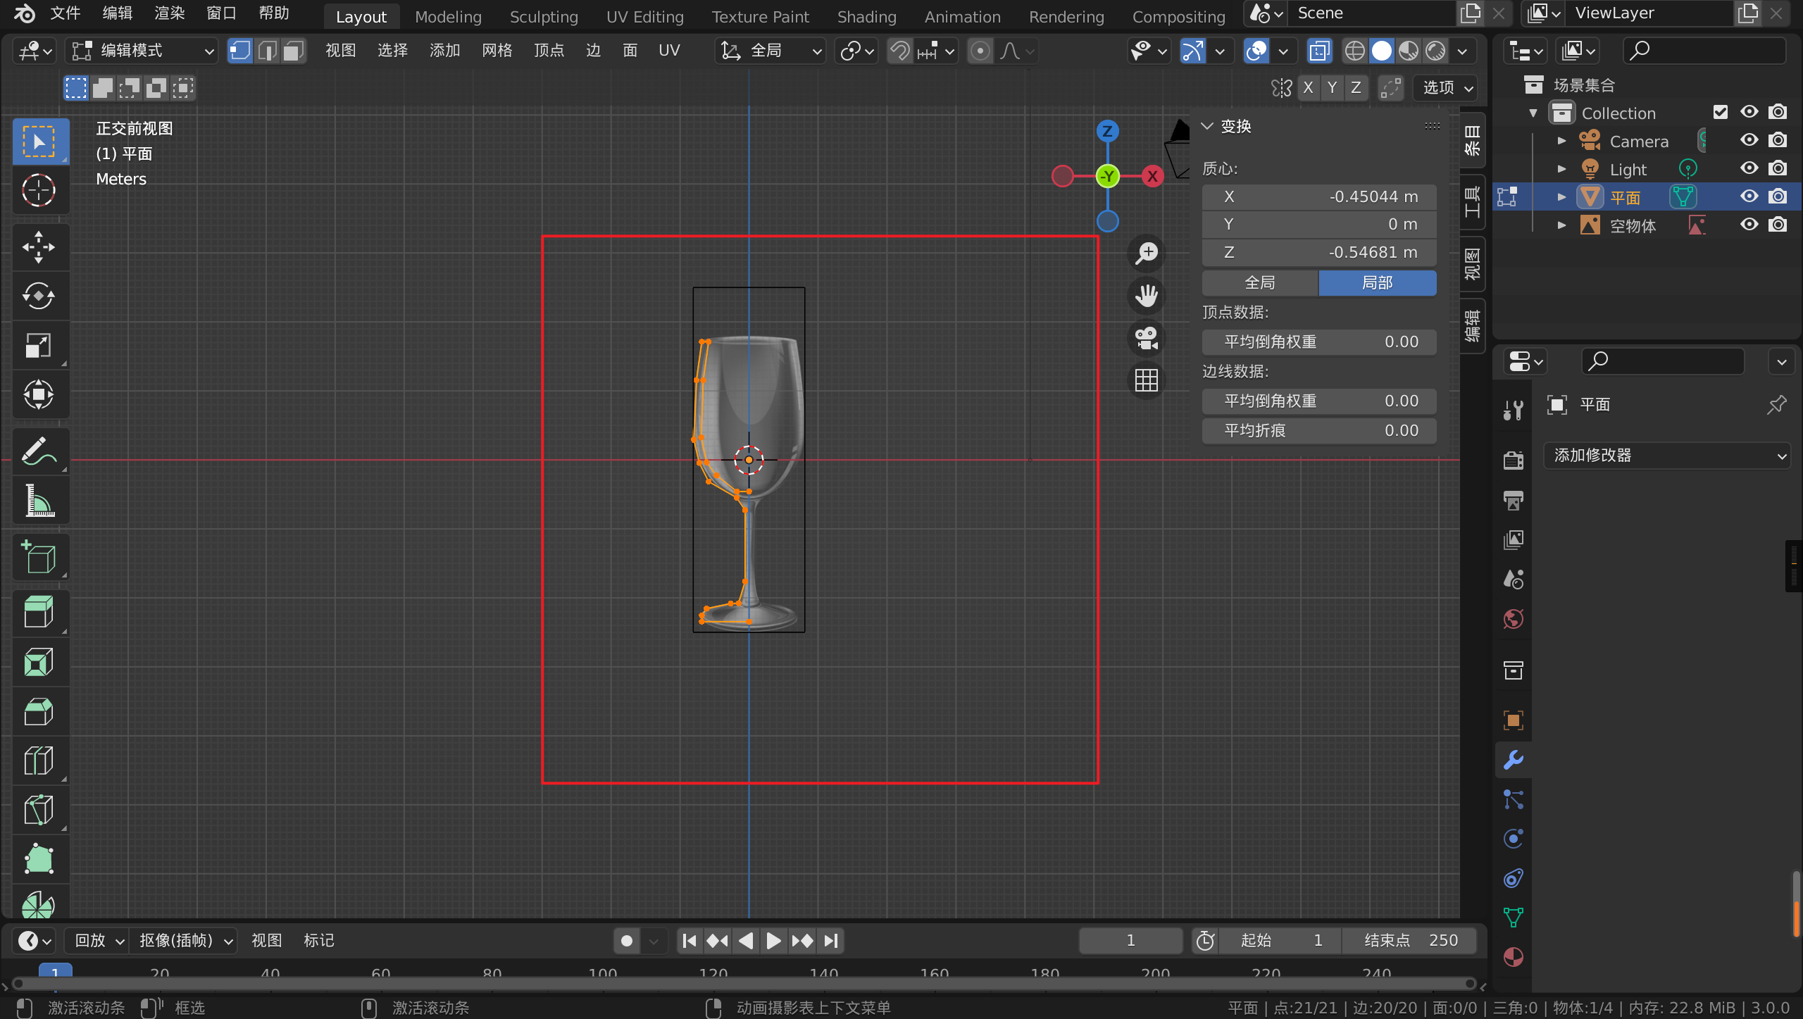The height and width of the screenshot is (1019, 1803).
Task: Switch to solid viewport shading
Action: click(x=1382, y=51)
